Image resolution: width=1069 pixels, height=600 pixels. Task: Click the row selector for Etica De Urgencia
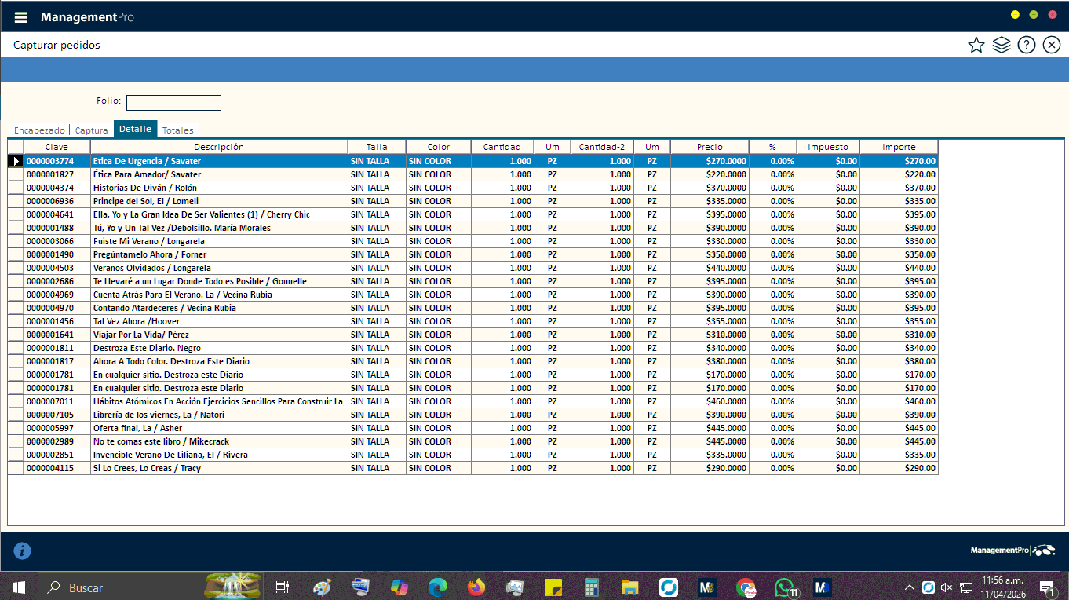pyautogui.click(x=15, y=161)
